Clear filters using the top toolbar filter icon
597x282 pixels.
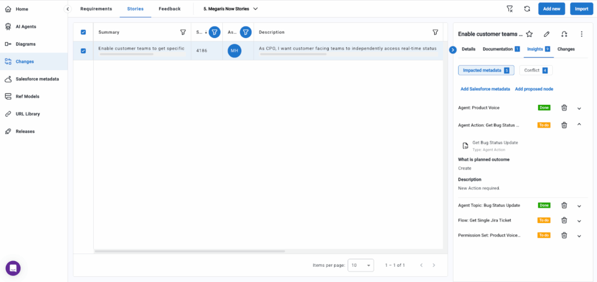click(510, 9)
